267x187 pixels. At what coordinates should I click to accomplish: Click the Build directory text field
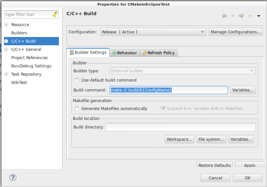click(180, 127)
